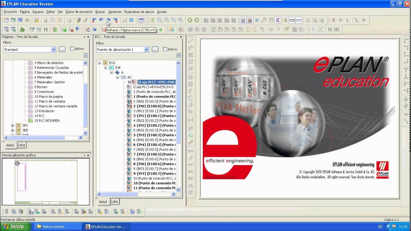Click the last green cube bottom icon

pos(139,211)
